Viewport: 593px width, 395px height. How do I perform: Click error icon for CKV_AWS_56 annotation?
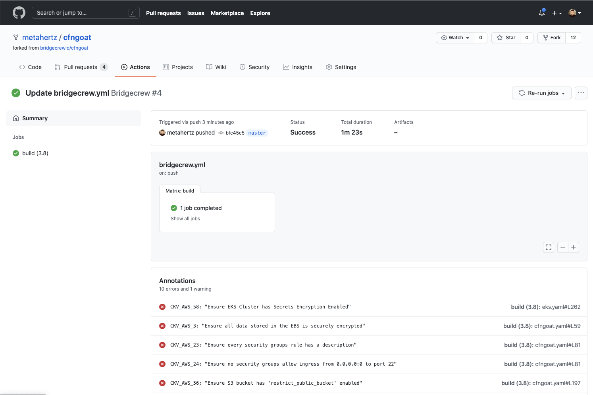(162, 383)
